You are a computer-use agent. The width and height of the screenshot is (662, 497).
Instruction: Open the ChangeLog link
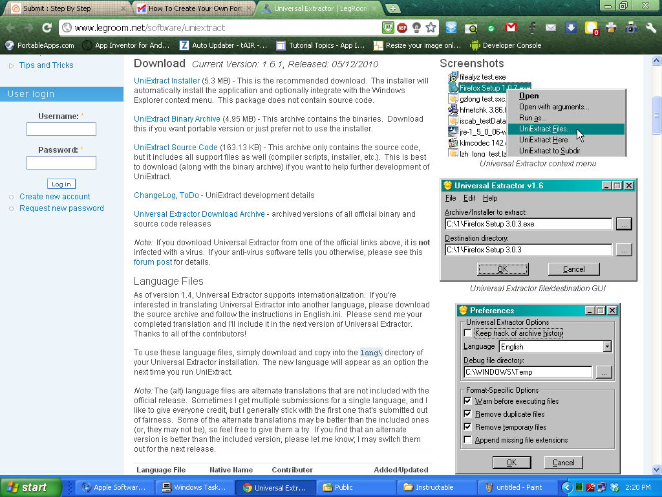155,195
